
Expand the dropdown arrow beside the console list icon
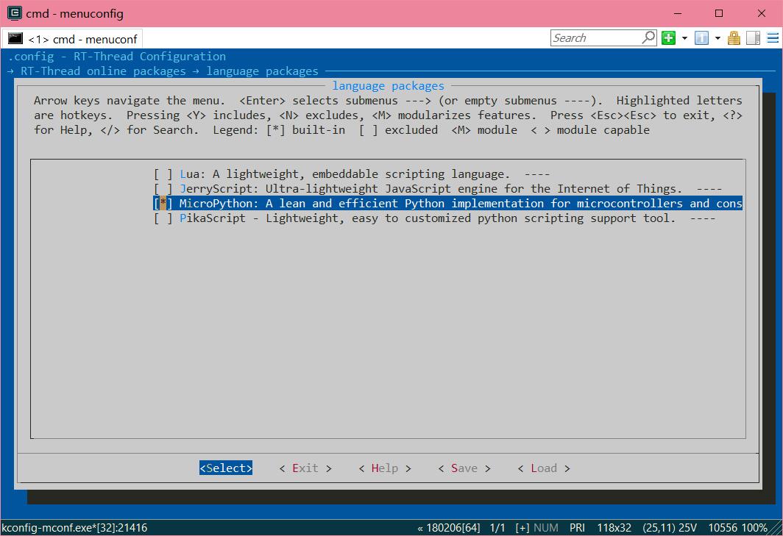pyautogui.click(x=718, y=38)
